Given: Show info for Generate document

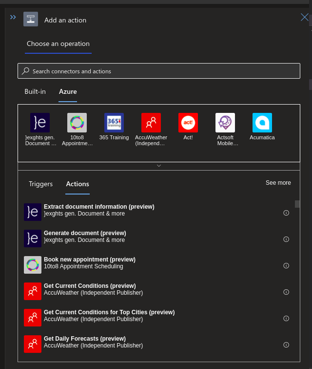Looking at the screenshot, I should click(286, 239).
